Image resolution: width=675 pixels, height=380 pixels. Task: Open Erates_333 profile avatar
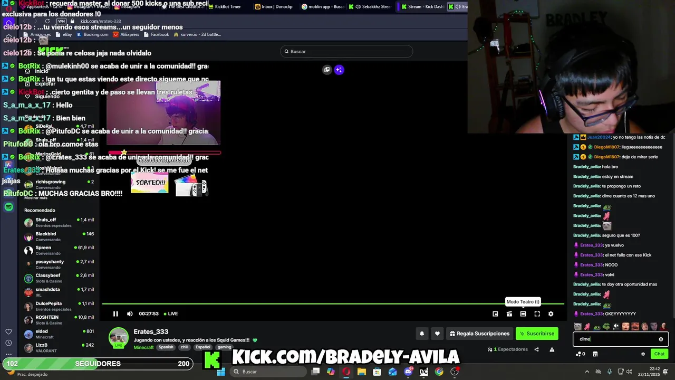pos(118,338)
